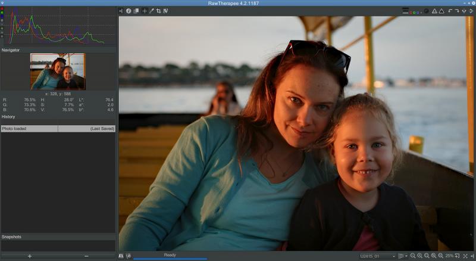Rotate the image left
The width and height of the screenshot is (476, 261).
point(450,11)
